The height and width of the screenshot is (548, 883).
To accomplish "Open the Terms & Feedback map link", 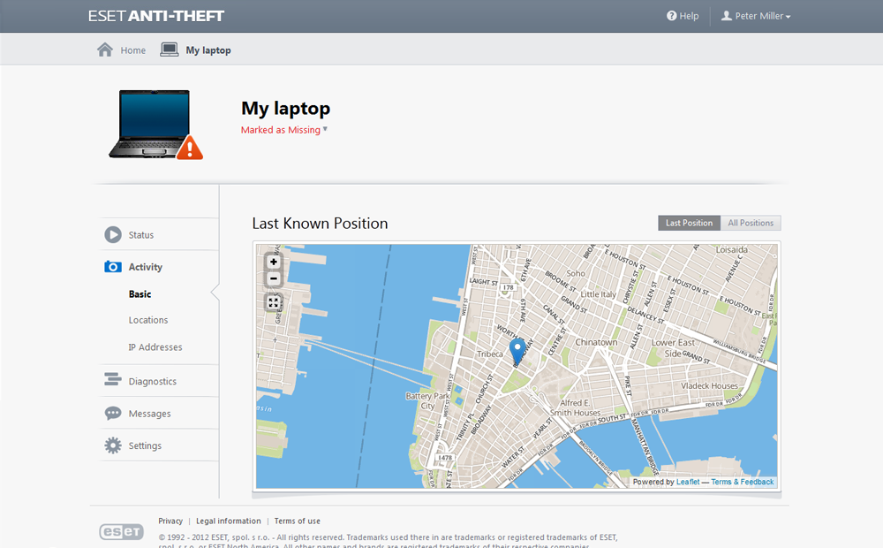I will pos(743,482).
